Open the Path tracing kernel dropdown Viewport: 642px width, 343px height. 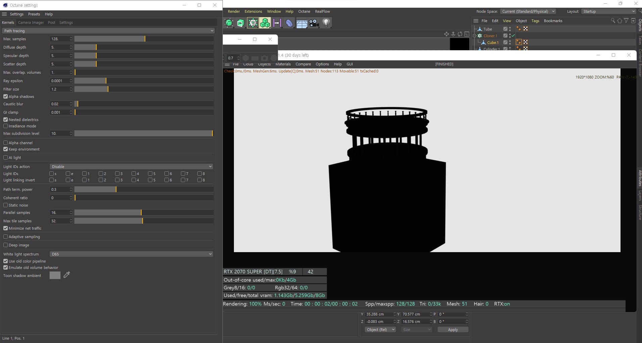[108, 31]
